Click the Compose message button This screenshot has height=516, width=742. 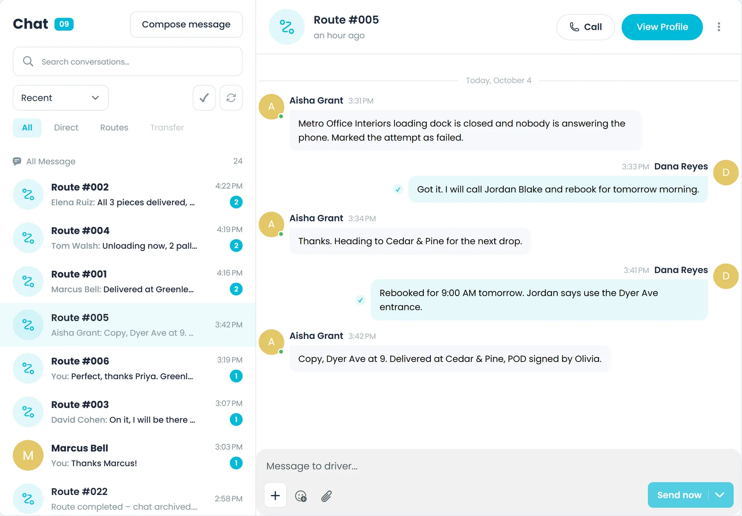(x=186, y=24)
